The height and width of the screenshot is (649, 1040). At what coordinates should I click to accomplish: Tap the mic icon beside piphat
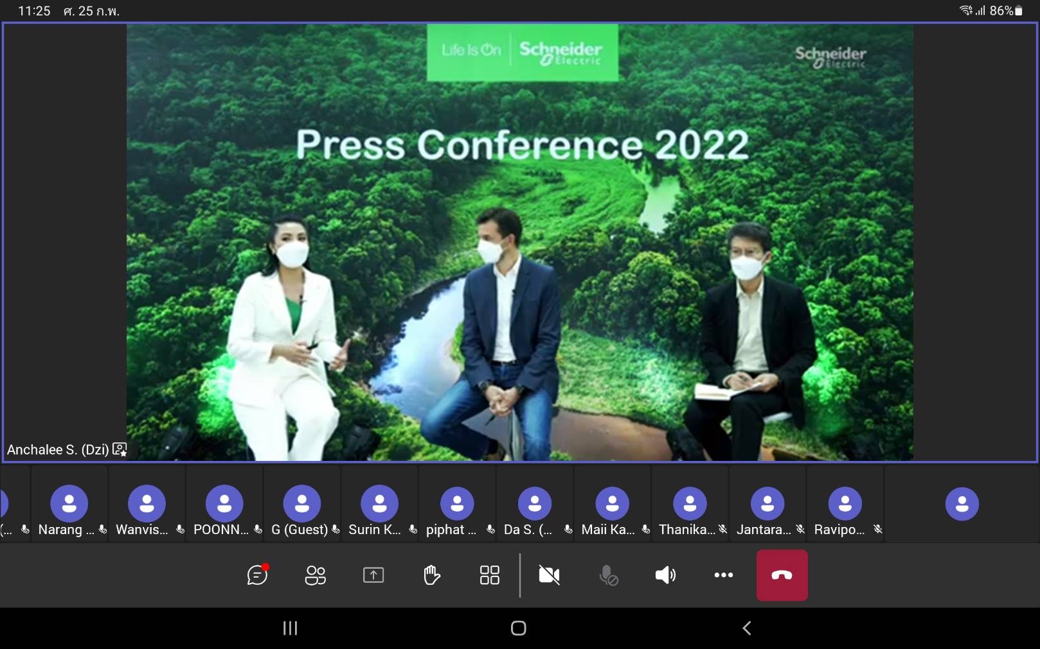point(490,530)
